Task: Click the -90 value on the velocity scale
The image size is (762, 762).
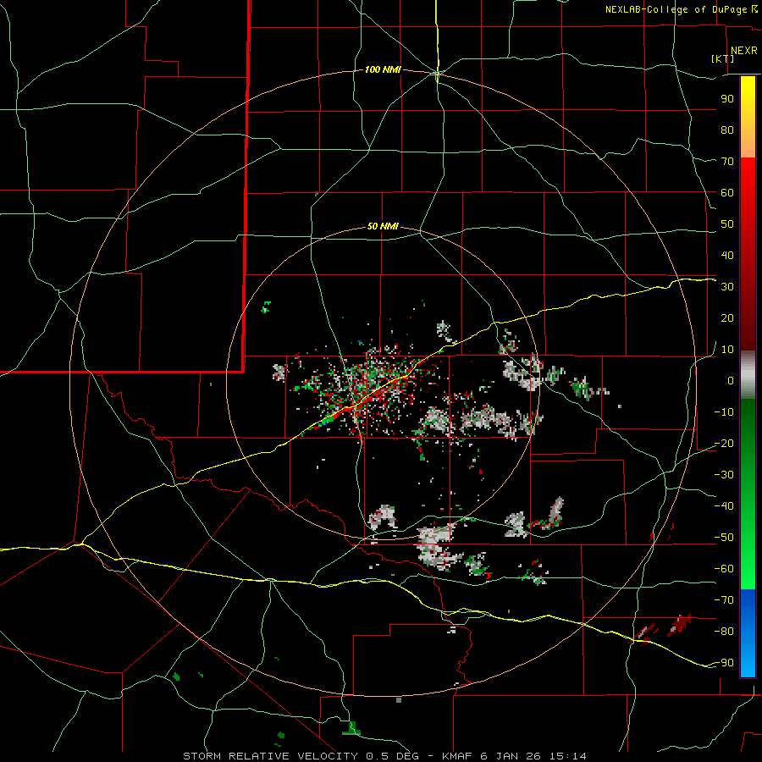Action: pos(724,663)
